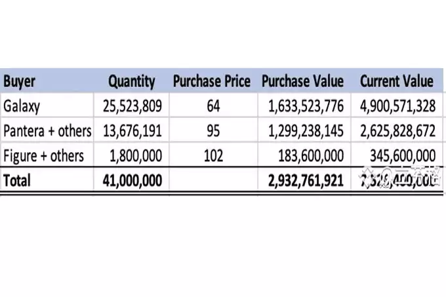Click the Pantera + others cell

47,131
